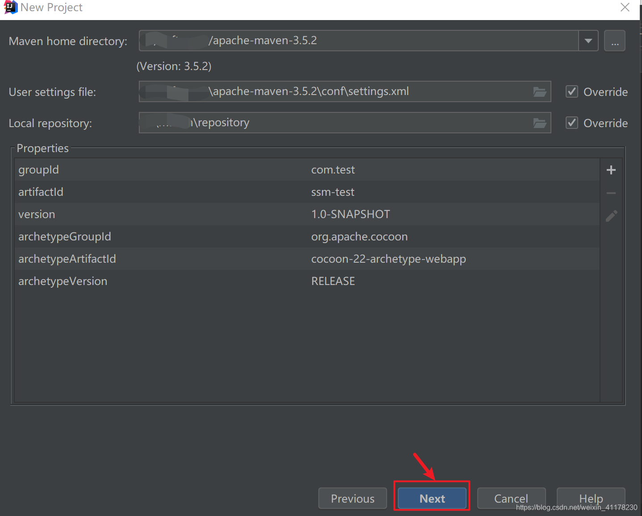Expand the Maven home directory dropdown
This screenshot has width=642, height=516.
(x=588, y=41)
